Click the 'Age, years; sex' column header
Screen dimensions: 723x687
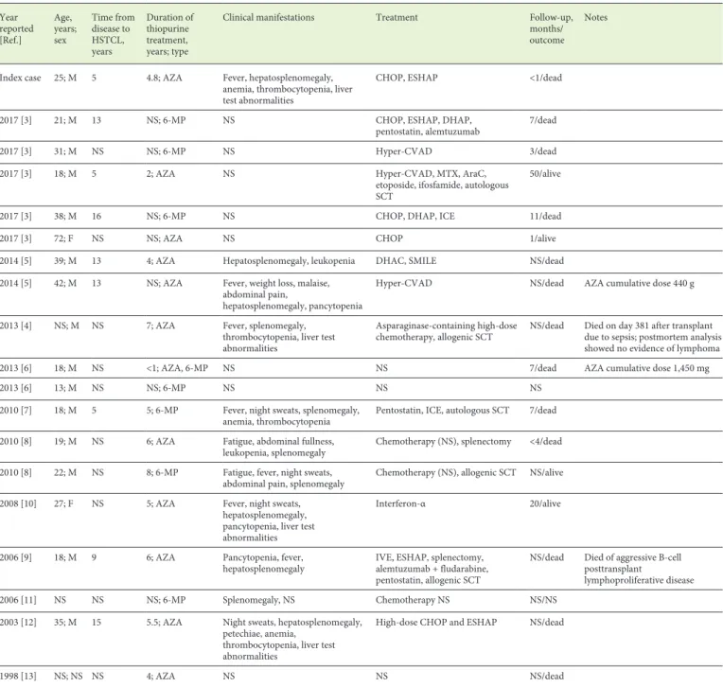click(x=65, y=28)
